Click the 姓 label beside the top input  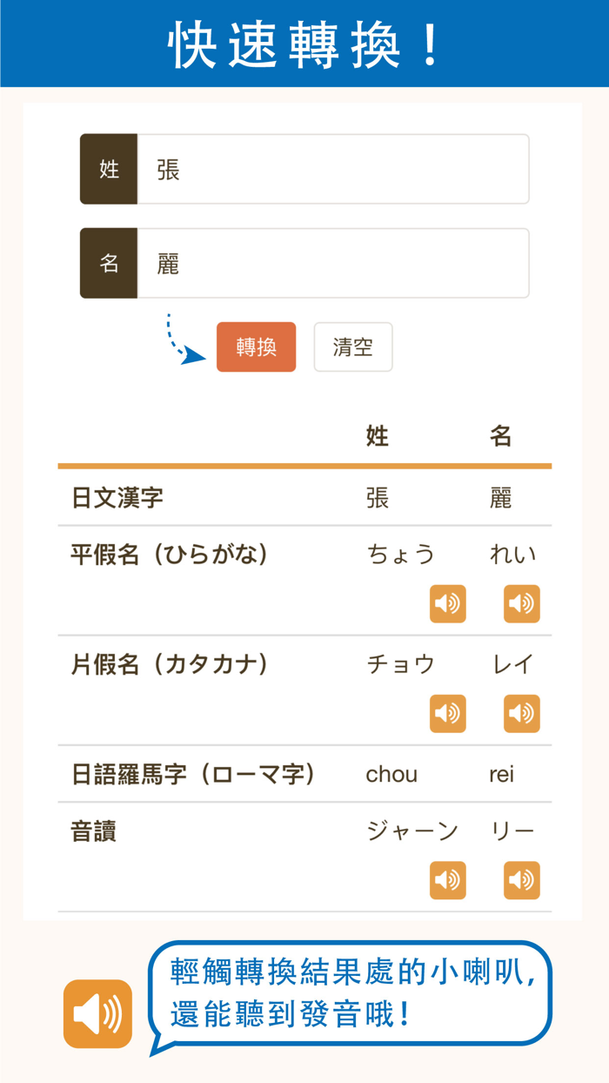109,169
